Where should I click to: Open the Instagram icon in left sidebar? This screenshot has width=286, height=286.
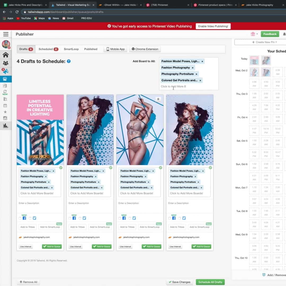click(5, 118)
